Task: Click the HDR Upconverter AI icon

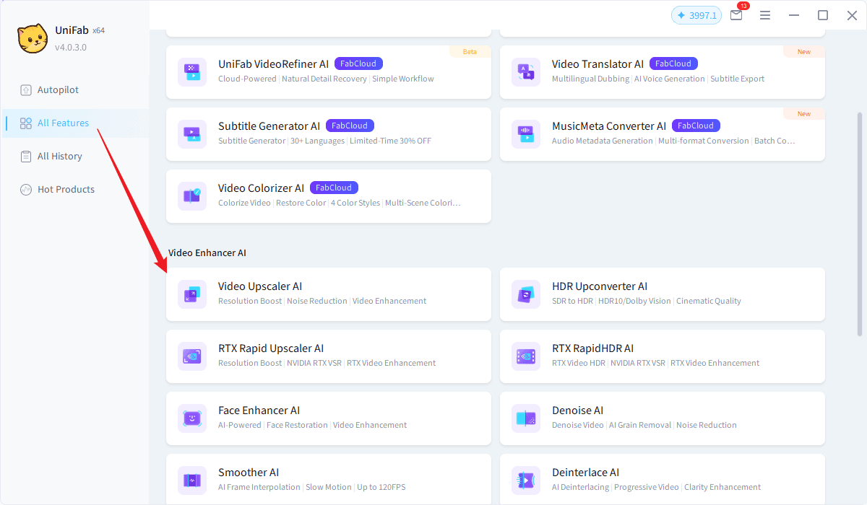Action: [525, 294]
